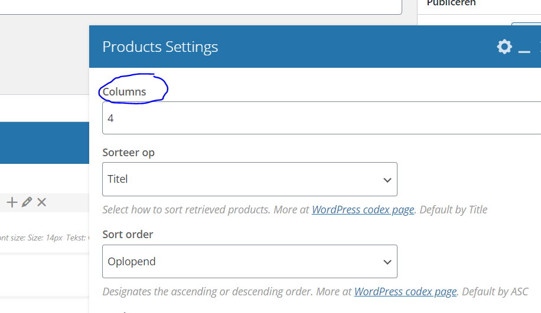Screen dimensions: 541x313
Task: Open the Sort order dropdown showing Oplopend
Action: pos(250,261)
